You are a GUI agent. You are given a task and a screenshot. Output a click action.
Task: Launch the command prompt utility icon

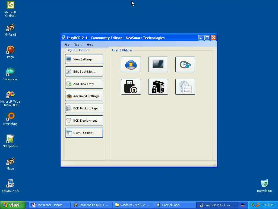(158, 64)
